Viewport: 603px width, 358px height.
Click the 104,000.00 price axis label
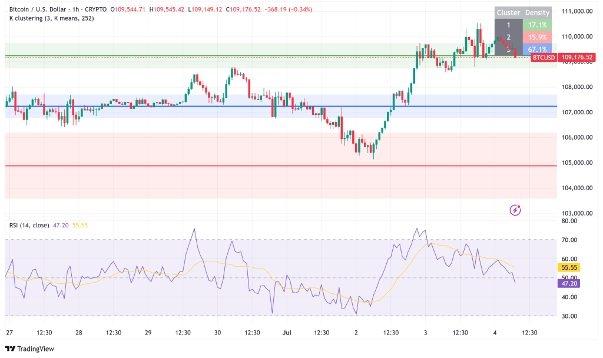pyautogui.click(x=577, y=188)
